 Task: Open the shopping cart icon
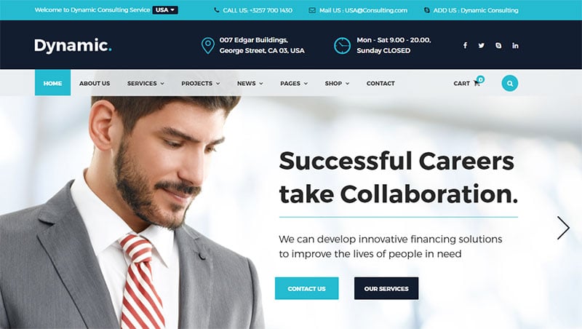[477, 83]
